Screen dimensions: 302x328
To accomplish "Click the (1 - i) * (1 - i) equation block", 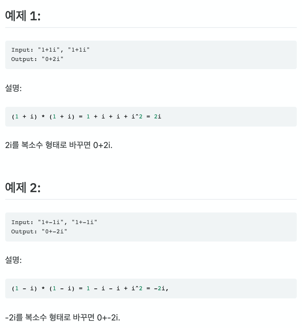I will coord(151,289).
